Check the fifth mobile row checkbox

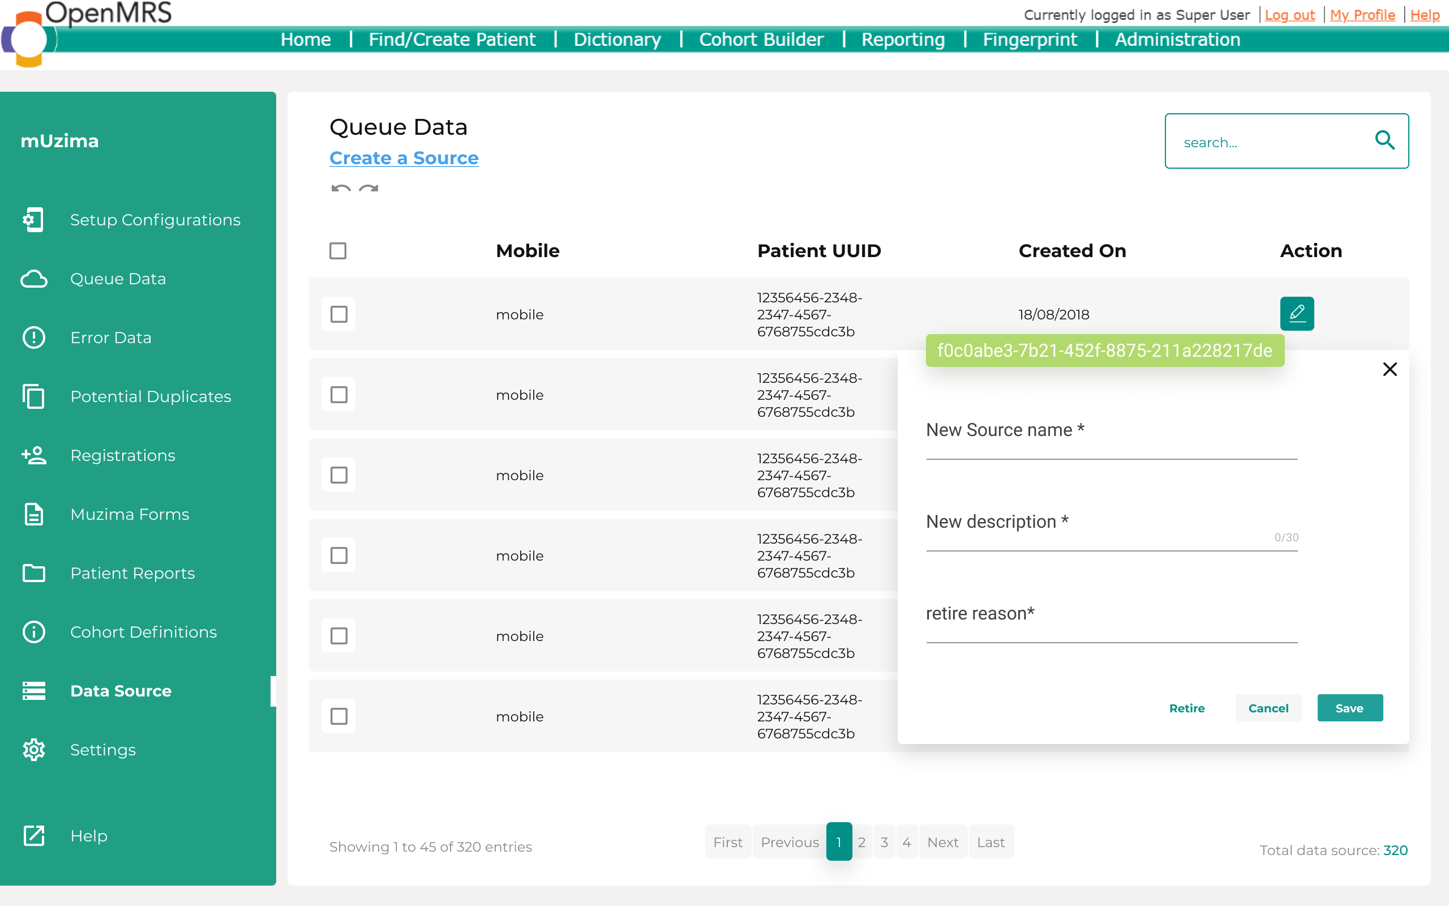point(339,635)
